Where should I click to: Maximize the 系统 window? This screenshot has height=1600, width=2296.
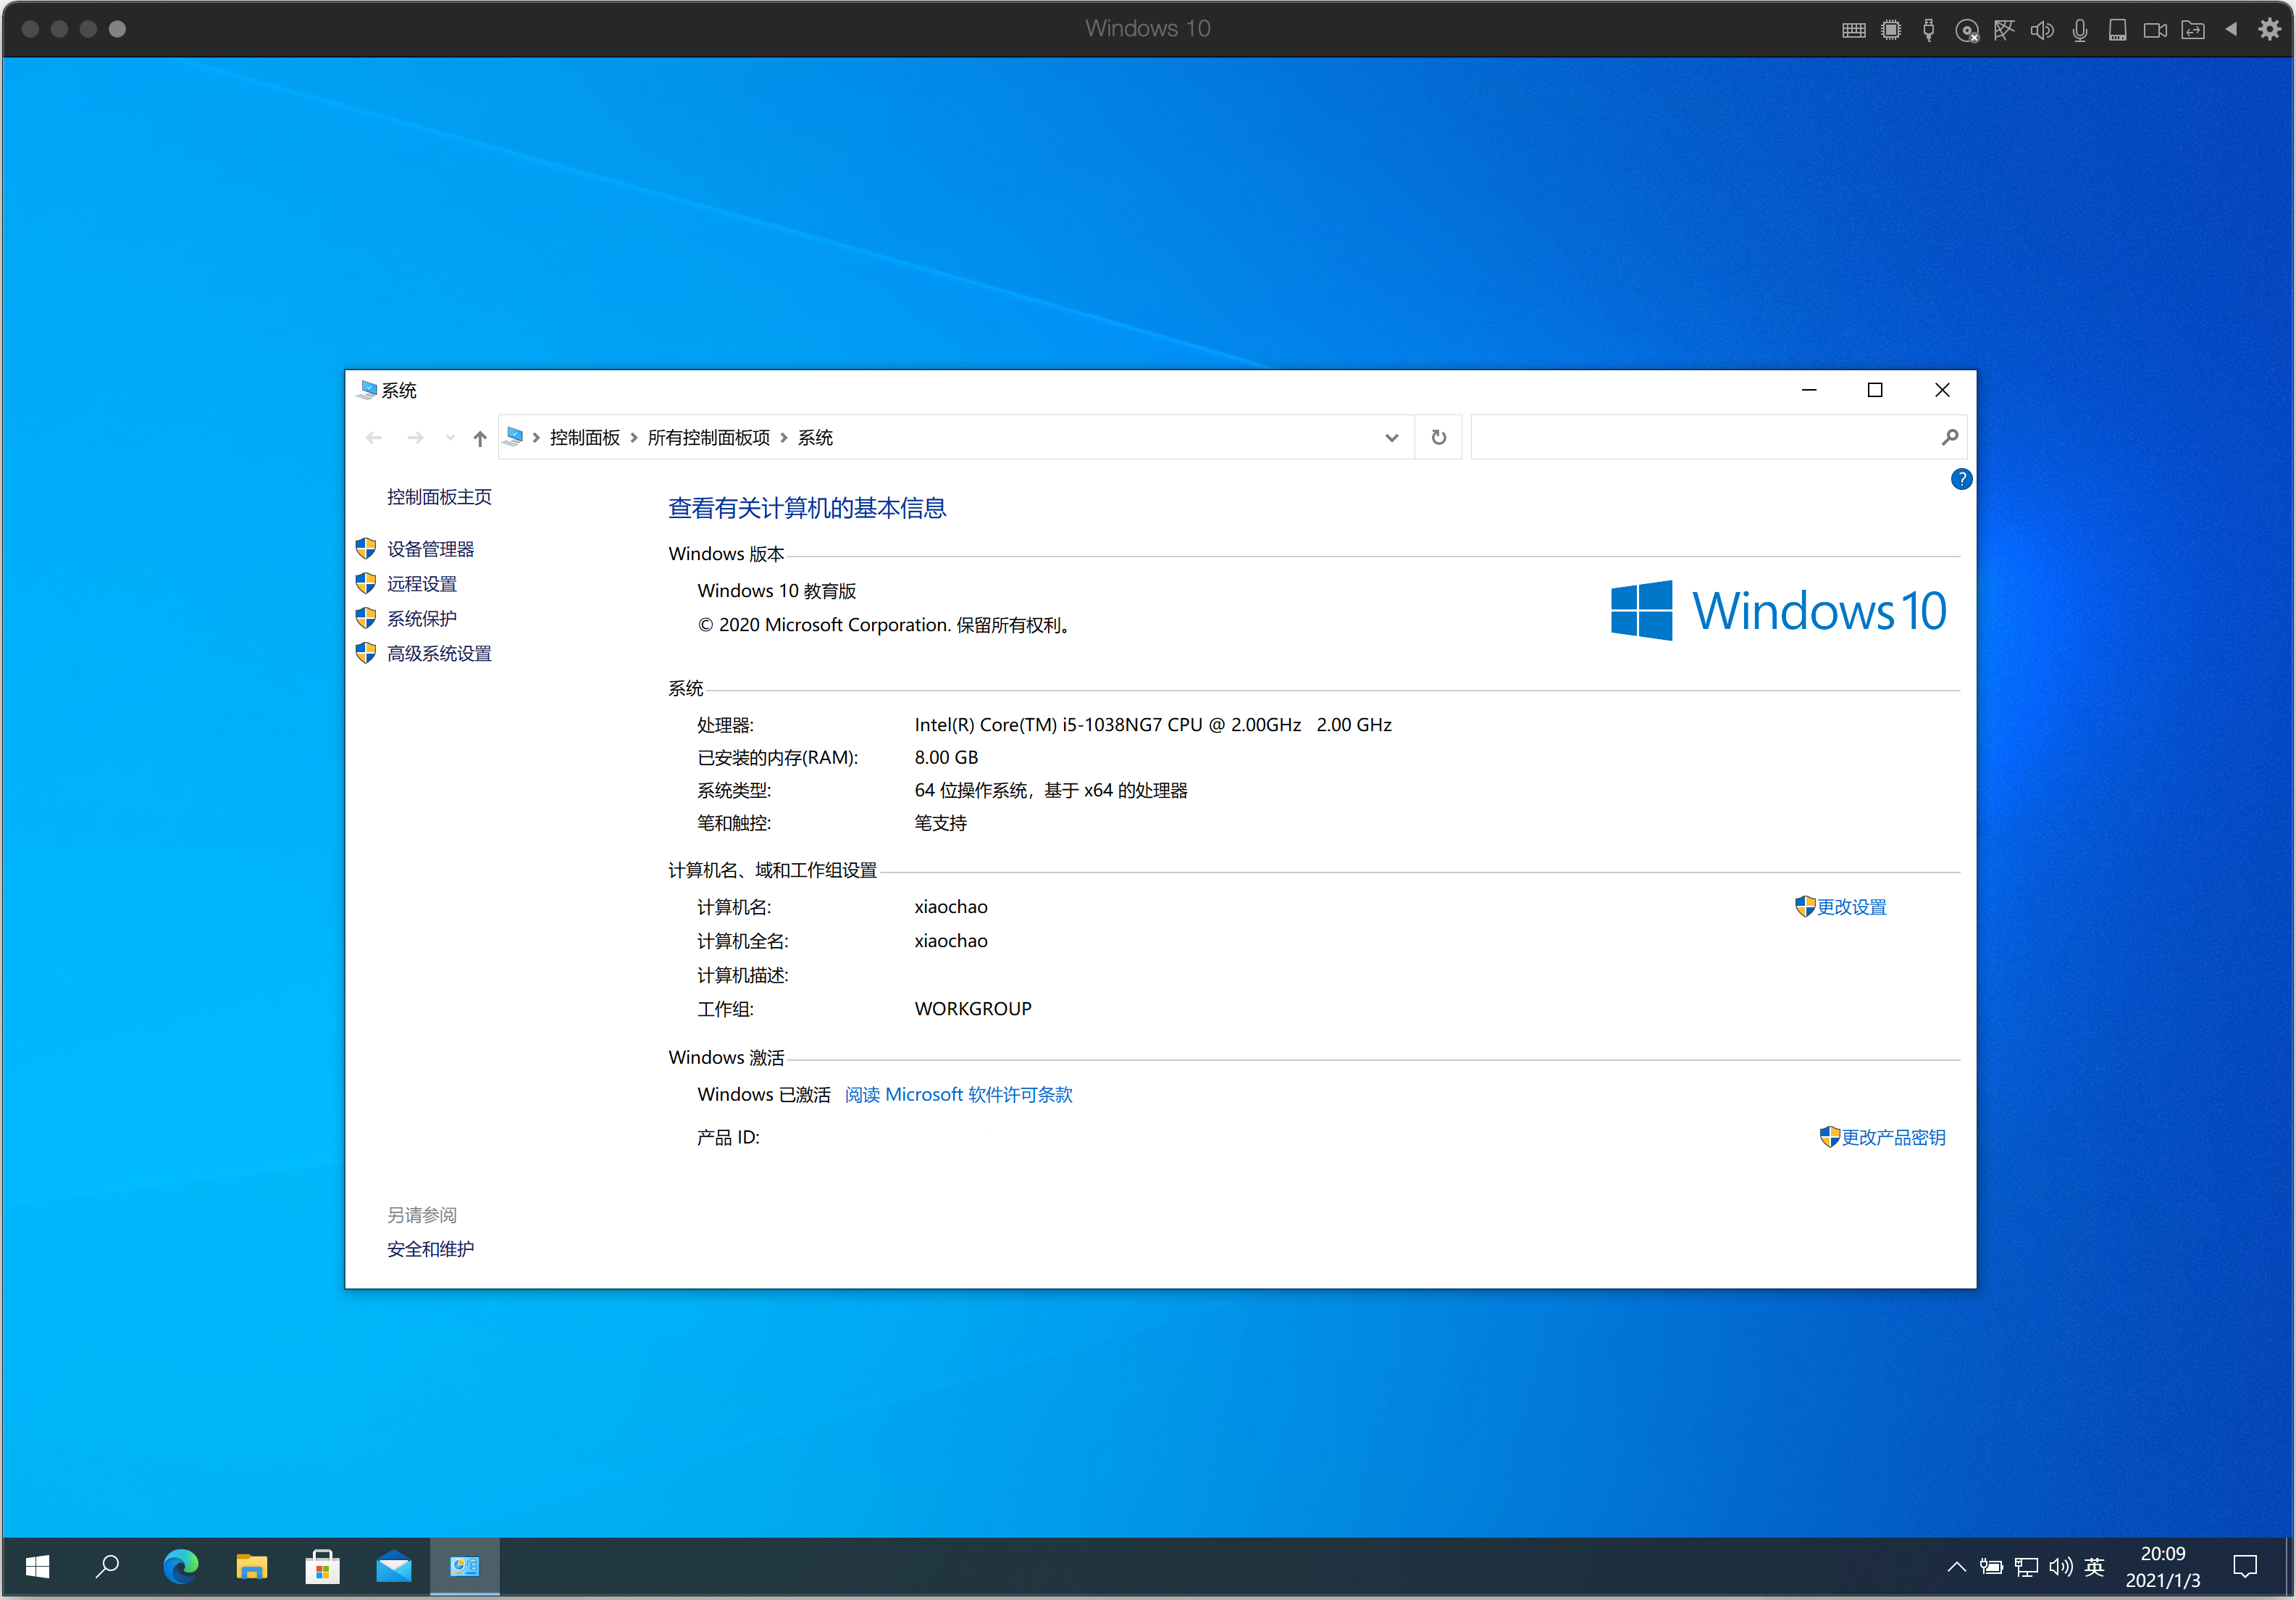(x=1875, y=391)
